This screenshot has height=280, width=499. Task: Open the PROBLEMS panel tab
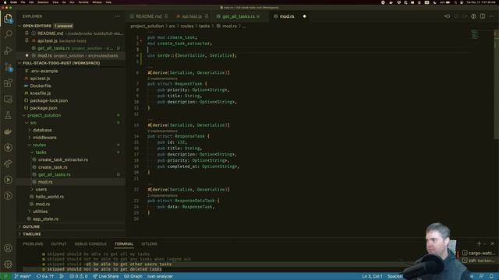click(x=33, y=244)
